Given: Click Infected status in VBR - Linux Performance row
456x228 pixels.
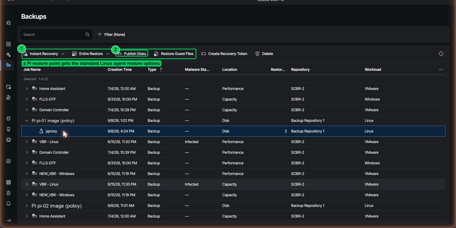Looking at the screenshot, I should 192,142.
